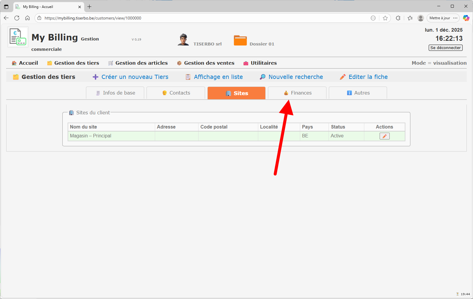This screenshot has width=473, height=299.
Task: Refresh the page in the browser
Action: point(17,18)
